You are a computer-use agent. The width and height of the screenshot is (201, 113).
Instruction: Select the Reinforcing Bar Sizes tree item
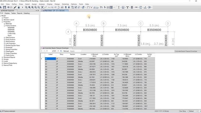pyautogui.click(x=13, y=46)
